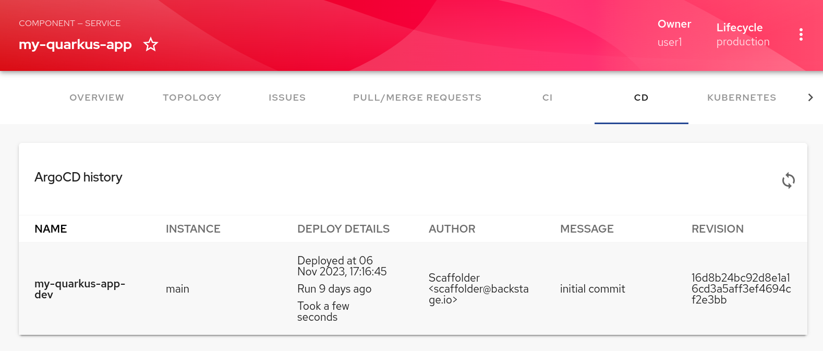
Task: Click the revision hash 16d8b24bc92d8e1a1…
Action: [x=741, y=289]
